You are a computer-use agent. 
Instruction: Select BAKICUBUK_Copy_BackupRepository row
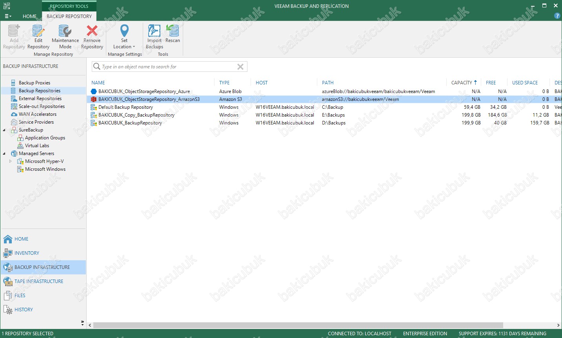[x=324, y=115]
